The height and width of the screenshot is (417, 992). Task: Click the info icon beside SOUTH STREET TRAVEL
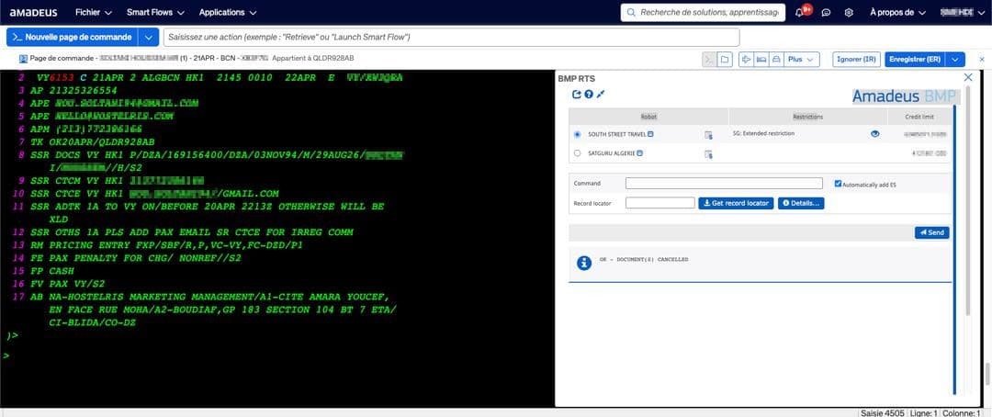click(x=650, y=134)
